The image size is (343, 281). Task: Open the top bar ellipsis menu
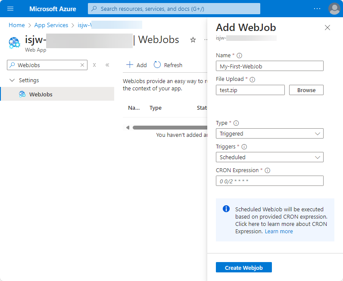coord(317,9)
